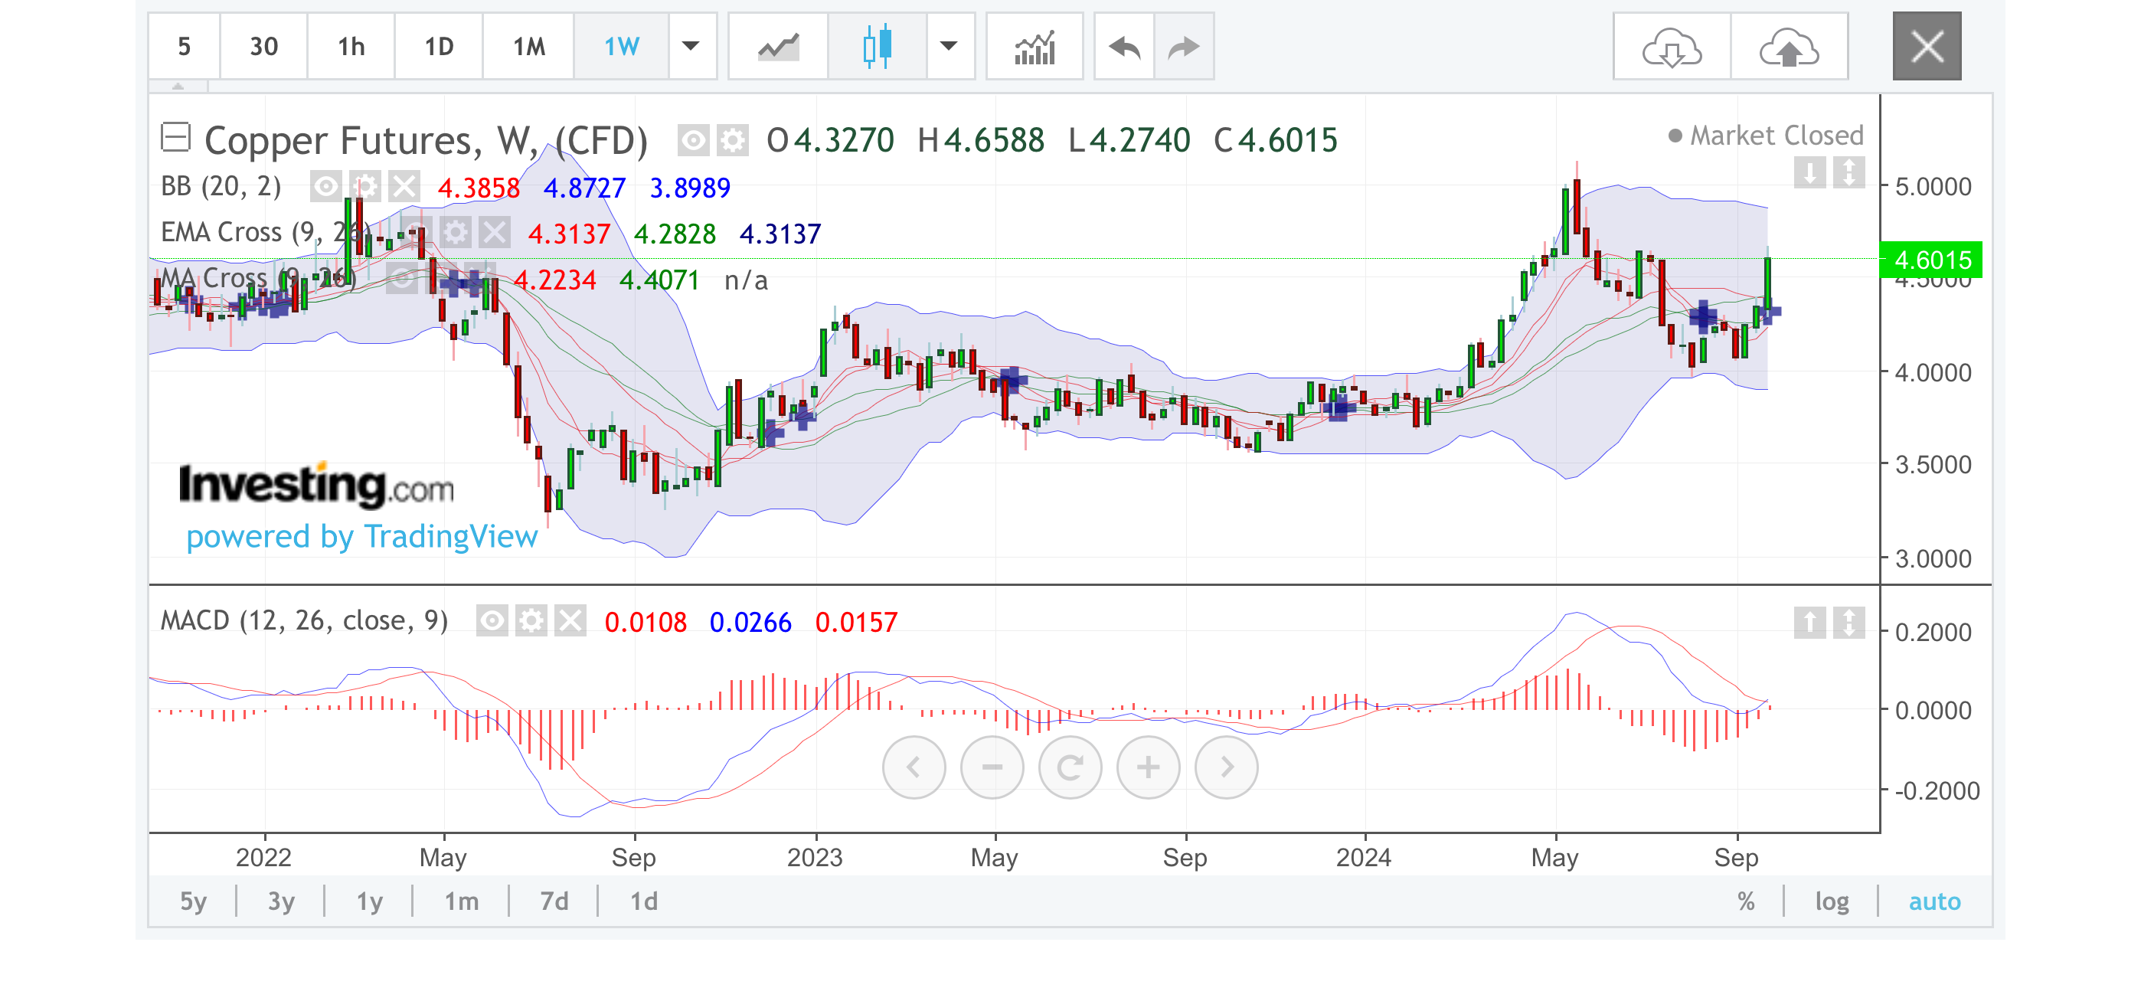Toggle log scale at bottom right

point(1831,901)
